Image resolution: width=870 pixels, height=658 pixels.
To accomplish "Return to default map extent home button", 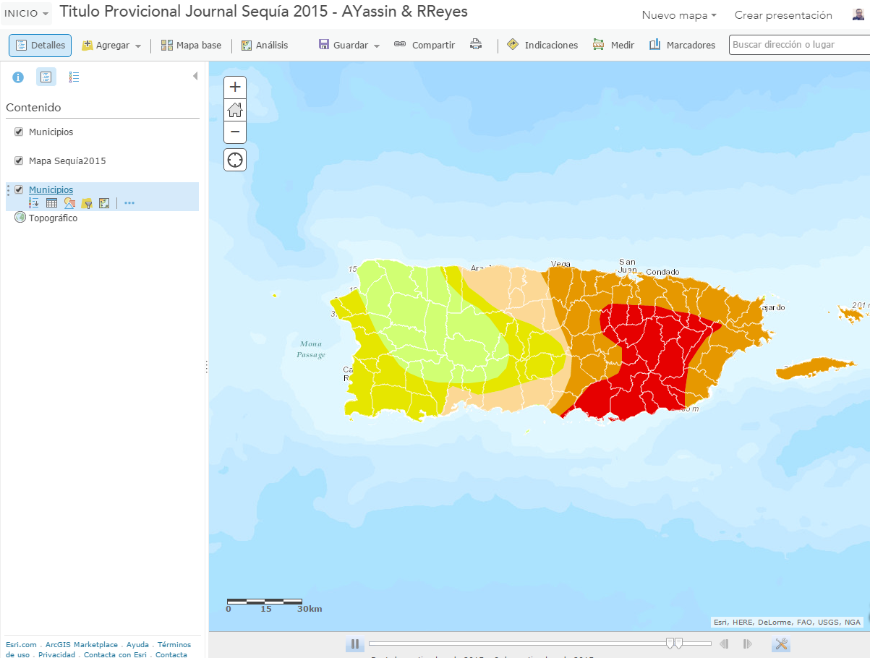I will coord(235,110).
